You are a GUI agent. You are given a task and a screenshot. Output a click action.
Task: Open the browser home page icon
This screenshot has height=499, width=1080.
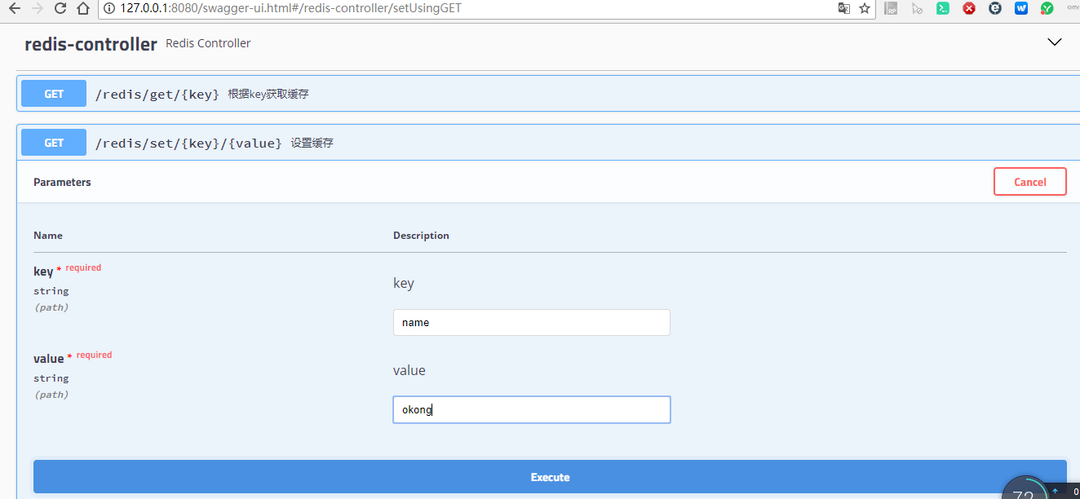pyautogui.click(x=82, y=9)
